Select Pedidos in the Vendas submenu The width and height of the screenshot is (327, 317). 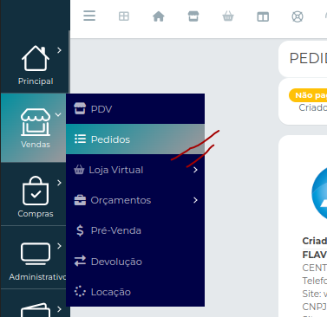pyautogui.click(x=135, y=139)
